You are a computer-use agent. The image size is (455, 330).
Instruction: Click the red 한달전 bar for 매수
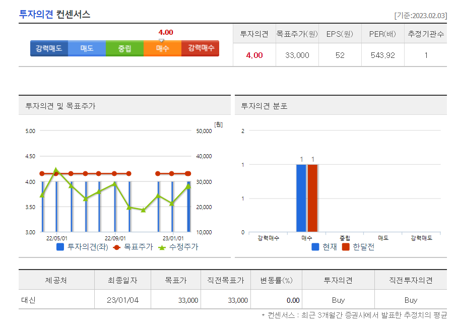312,198
